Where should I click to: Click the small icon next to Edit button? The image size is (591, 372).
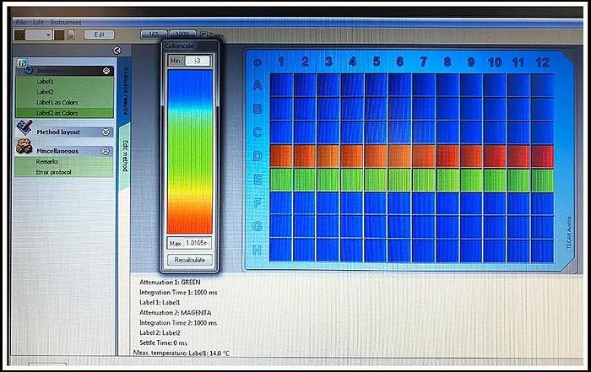(71, 35)
